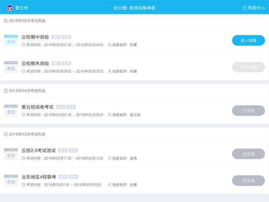
Task: Click the 考前 calendar icon for 云校期末测验
Action: 11,68
